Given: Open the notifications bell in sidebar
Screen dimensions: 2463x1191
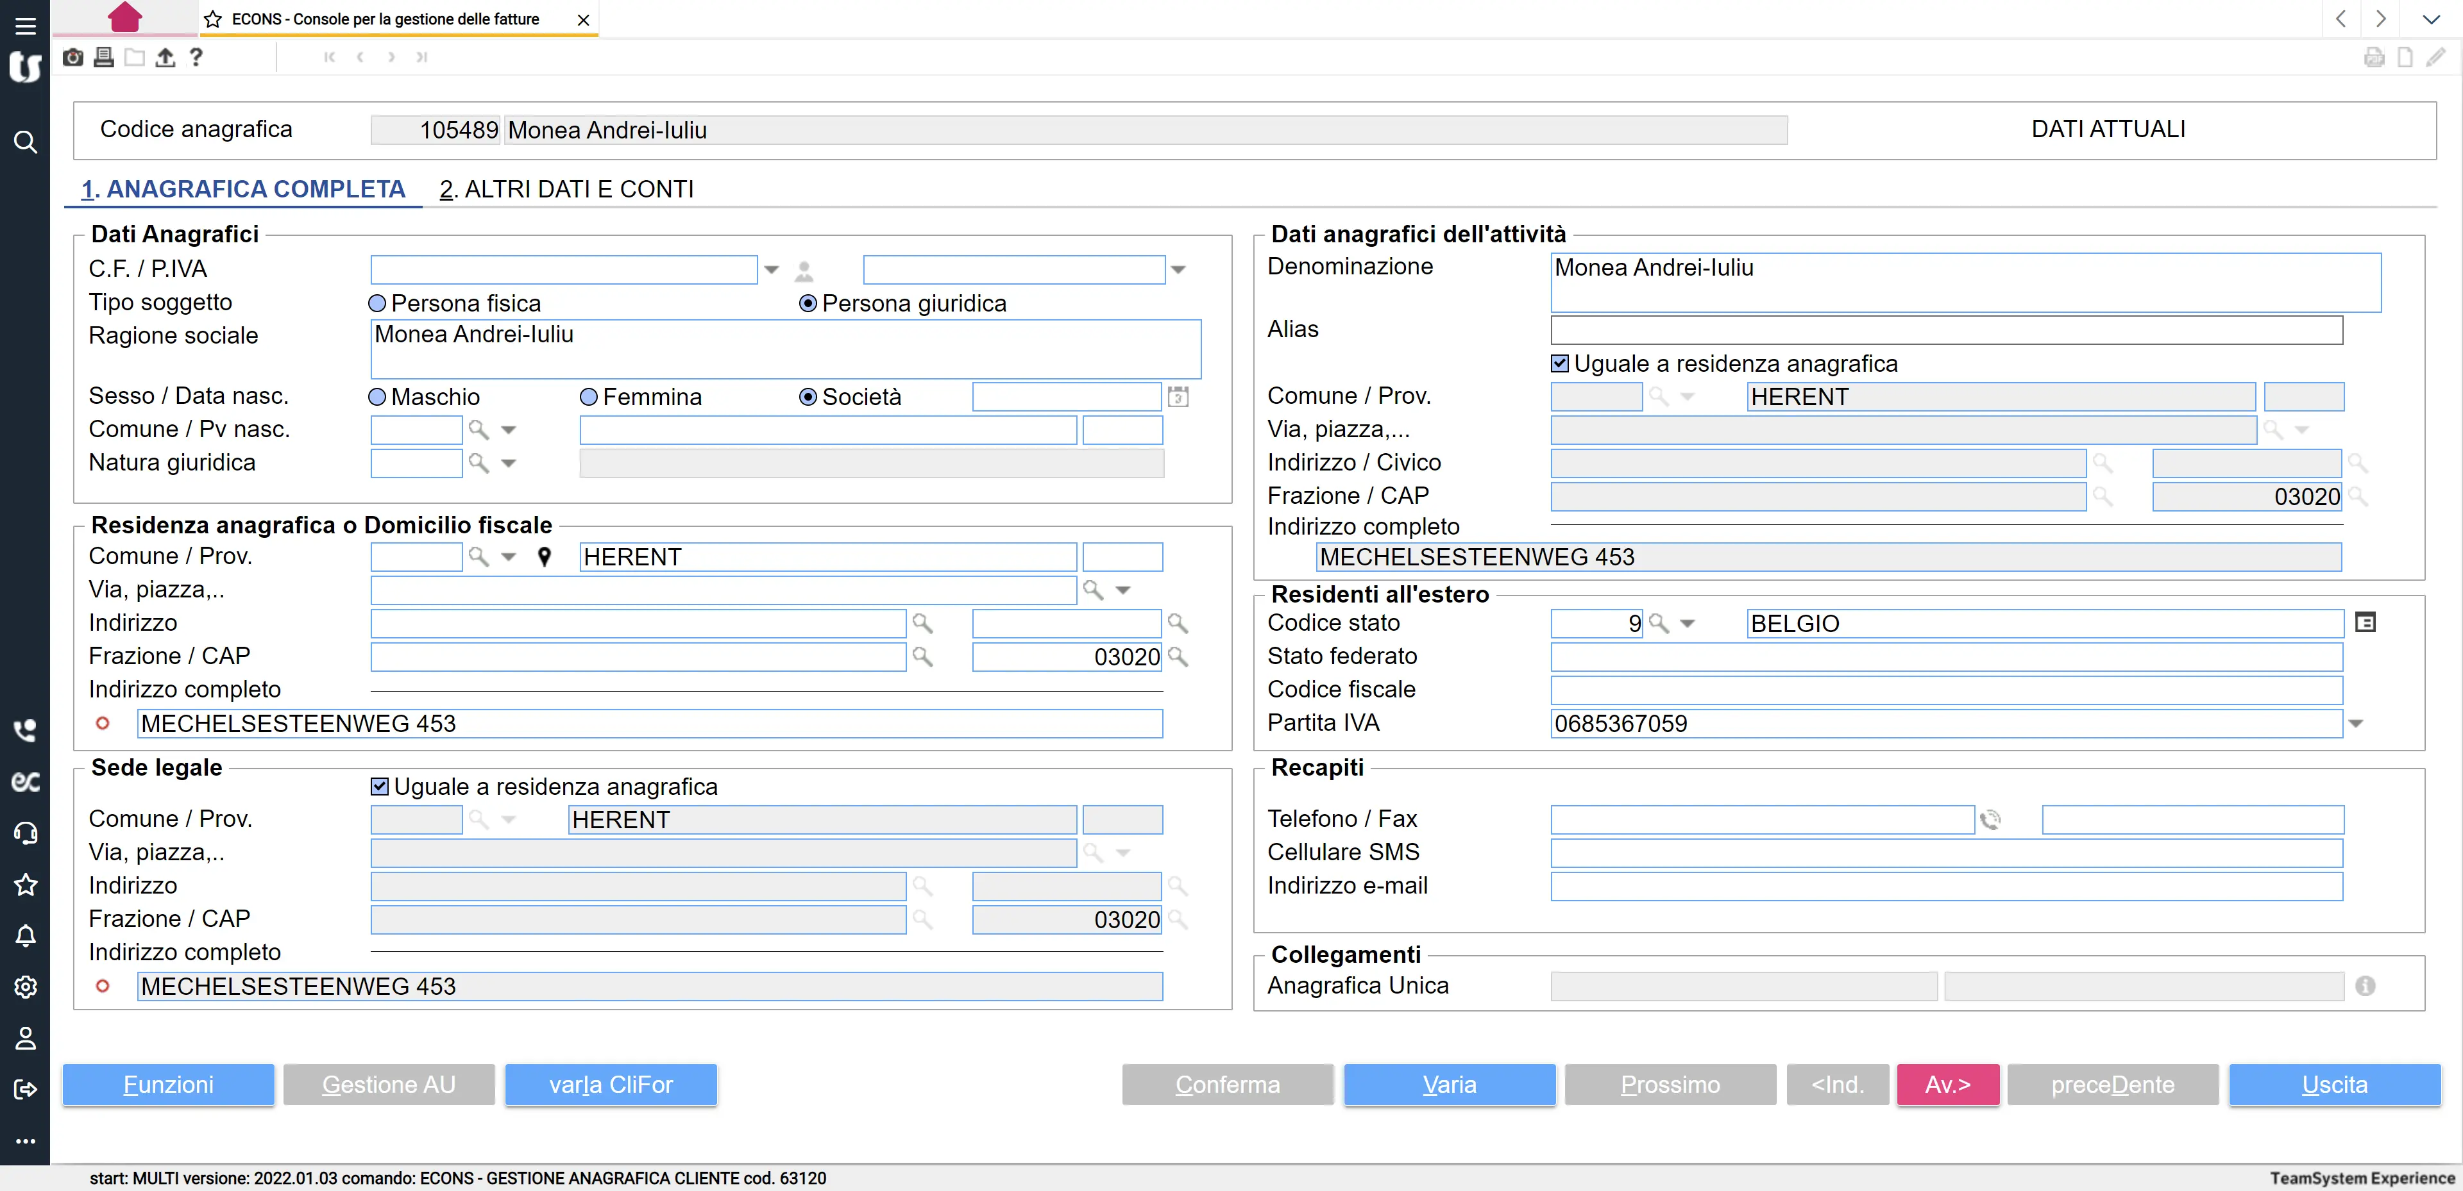Looking at the screenshot, I should 25,936.
